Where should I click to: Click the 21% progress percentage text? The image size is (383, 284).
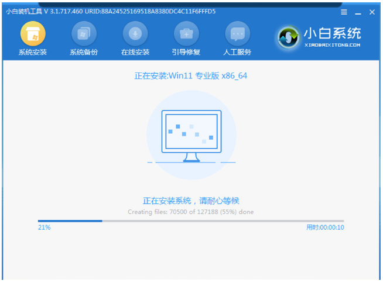(44, 227)
